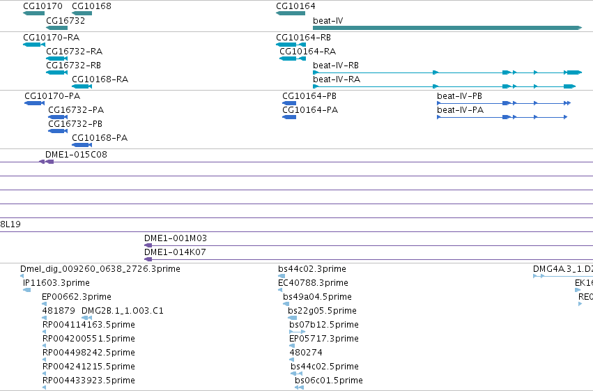Click the CG10164-RB transcript glyph
Viewport: 593px width, 391px height.
point(291,45)
